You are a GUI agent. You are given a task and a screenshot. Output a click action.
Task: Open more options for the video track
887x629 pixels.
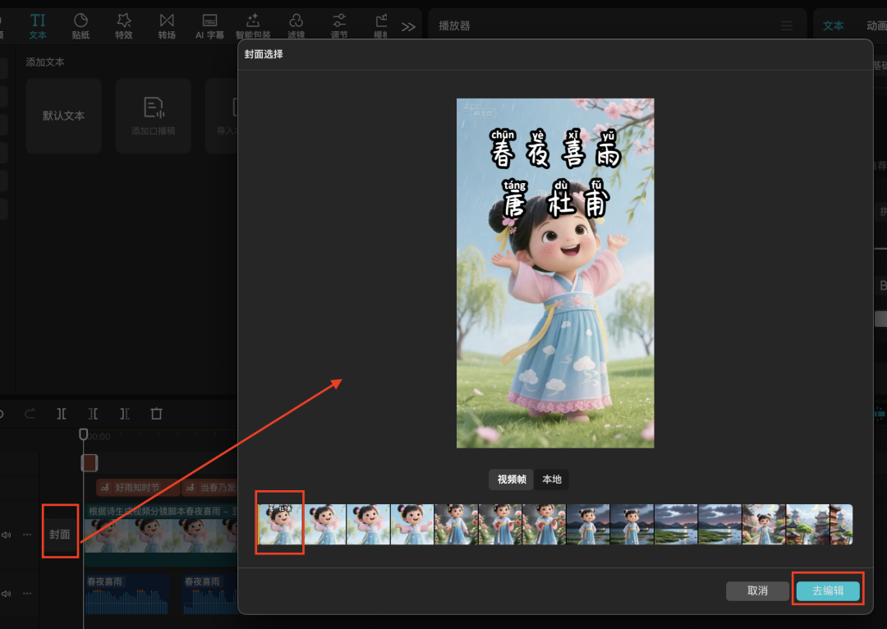pos(27,535)
